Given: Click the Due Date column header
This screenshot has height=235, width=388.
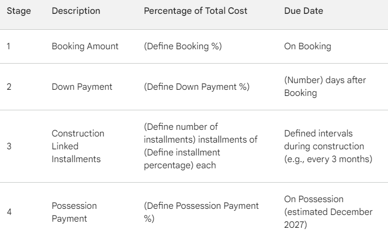Looking at the screenshot, I should tap(304, 11).
